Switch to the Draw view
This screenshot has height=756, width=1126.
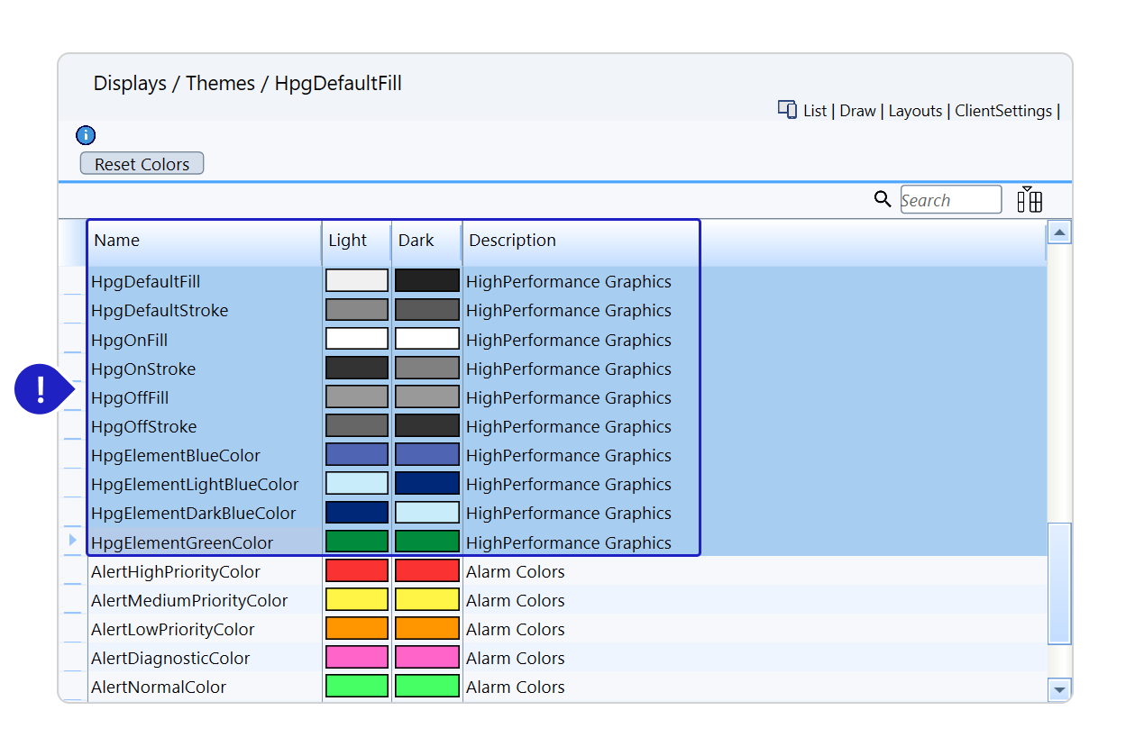click(857, 111)
